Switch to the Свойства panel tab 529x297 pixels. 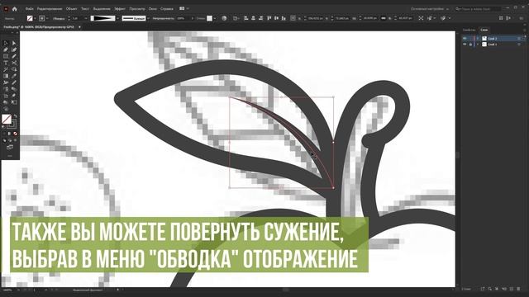point(469,30)
